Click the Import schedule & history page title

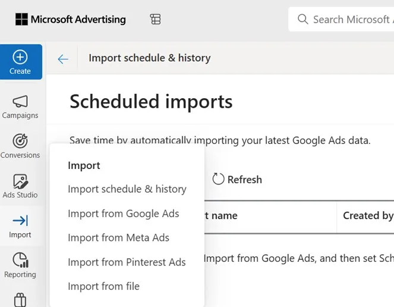pos(150,58)
